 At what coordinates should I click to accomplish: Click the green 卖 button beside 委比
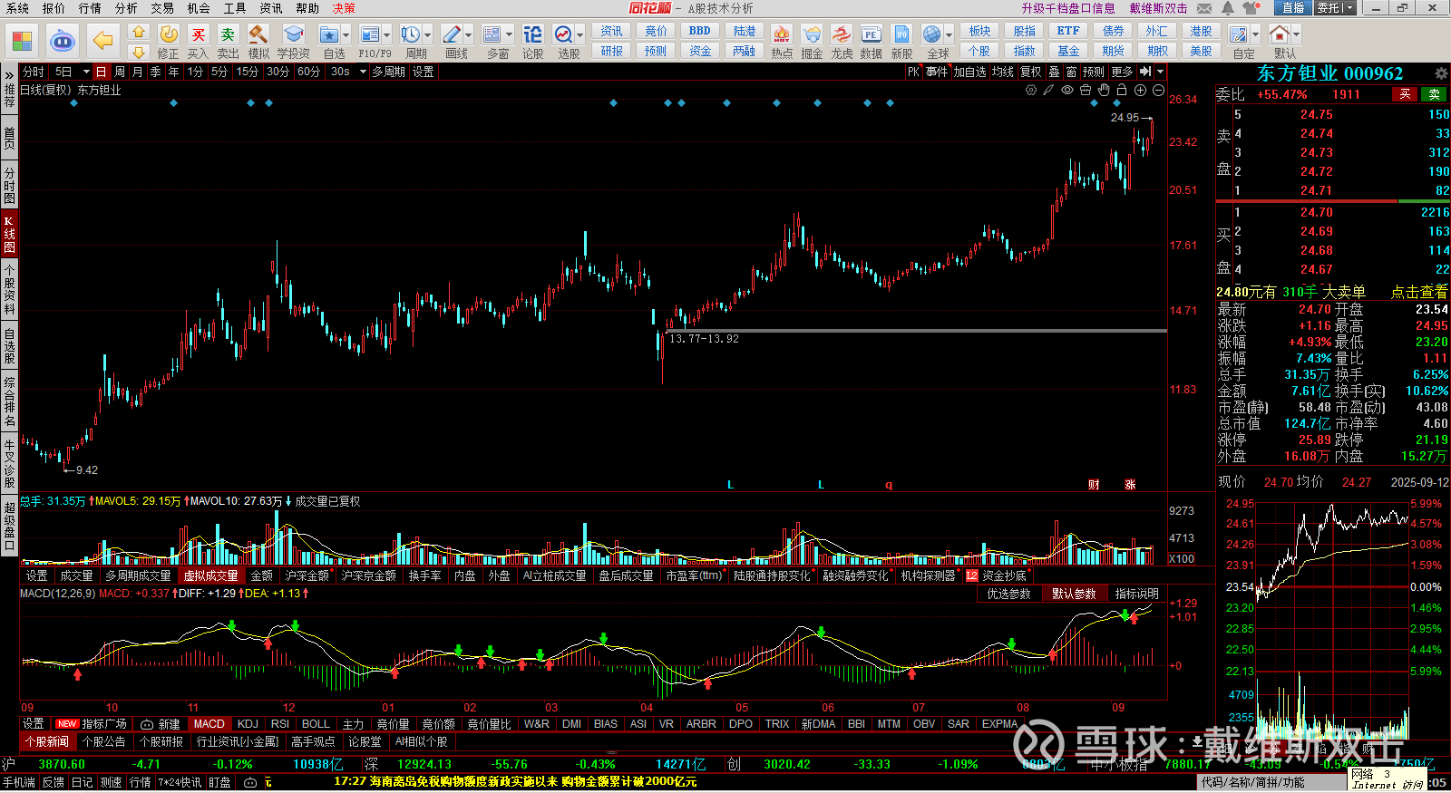point(1435,94)
